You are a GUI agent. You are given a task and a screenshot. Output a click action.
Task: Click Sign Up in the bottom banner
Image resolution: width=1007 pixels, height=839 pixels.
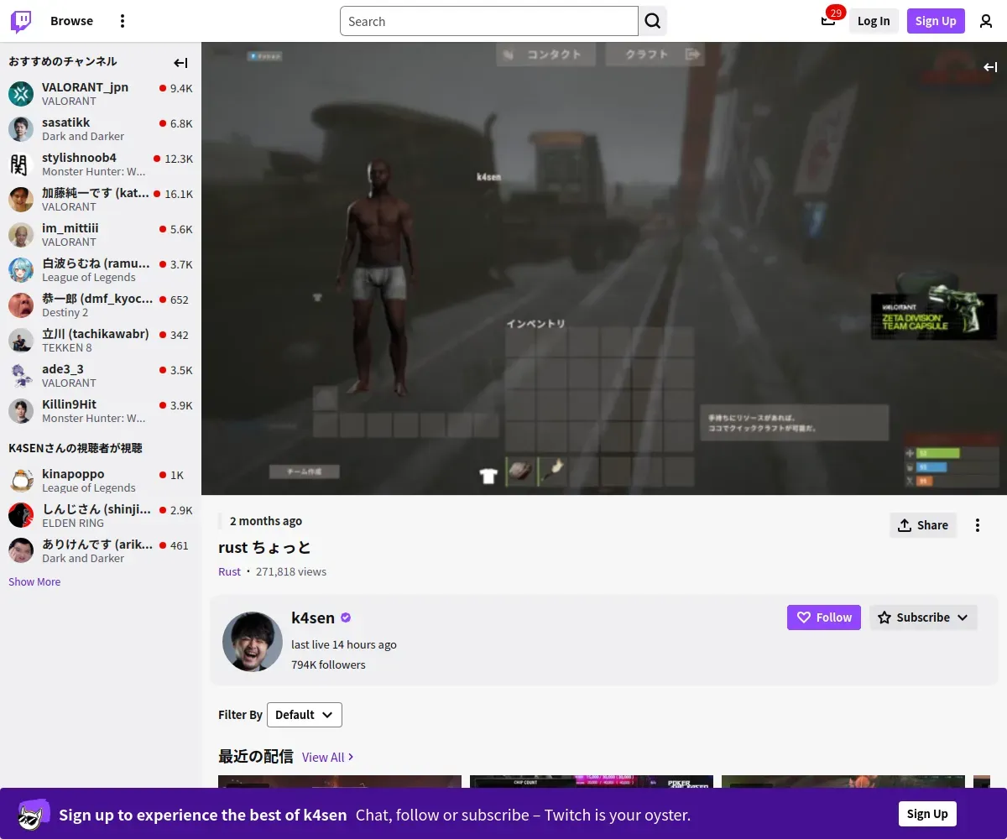tap(927, 814)
